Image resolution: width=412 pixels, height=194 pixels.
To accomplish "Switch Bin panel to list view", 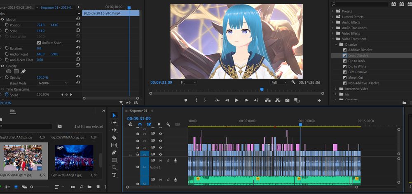I will pos(8,187).
